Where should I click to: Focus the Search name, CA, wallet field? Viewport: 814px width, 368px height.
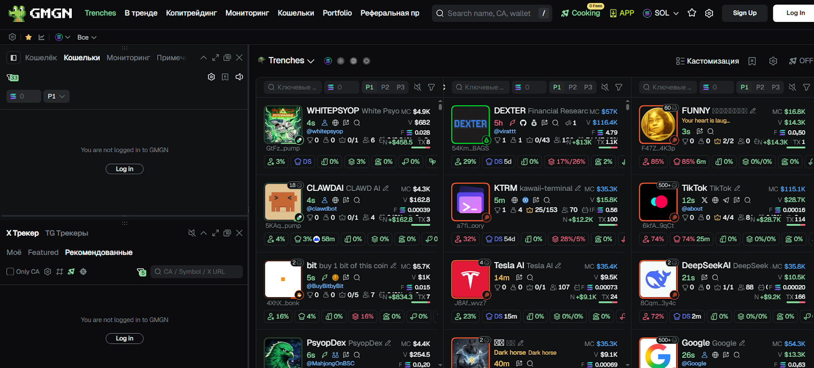(x=488, y=13)
